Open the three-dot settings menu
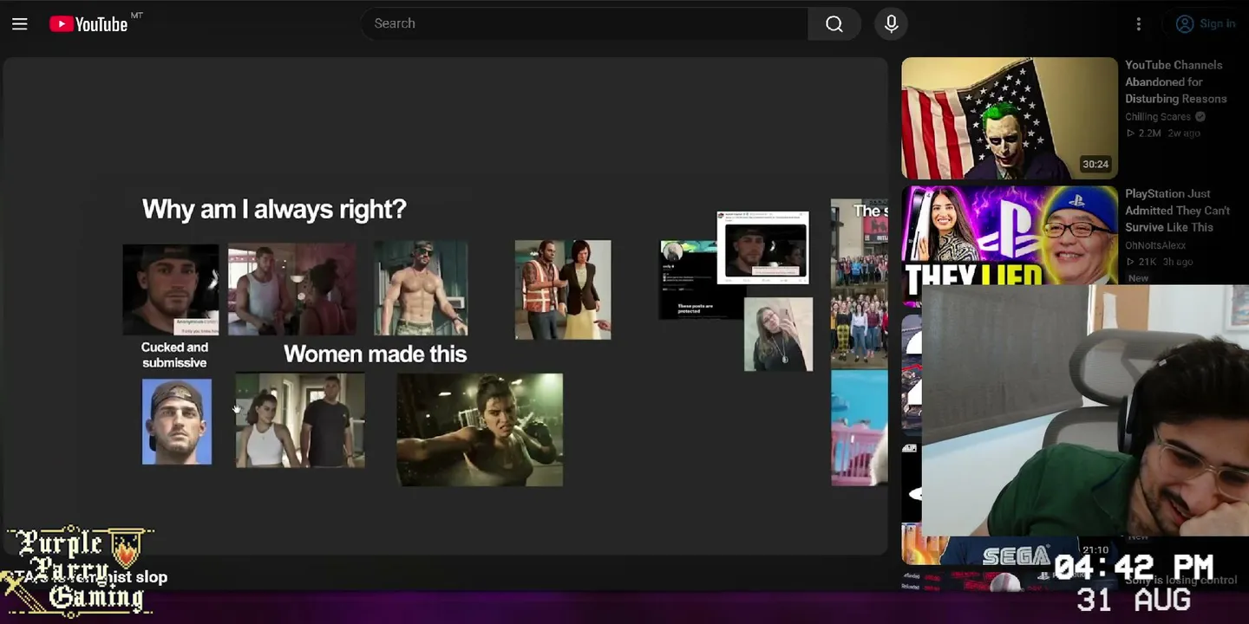The image size is (1249, 624). [1139, 24]
